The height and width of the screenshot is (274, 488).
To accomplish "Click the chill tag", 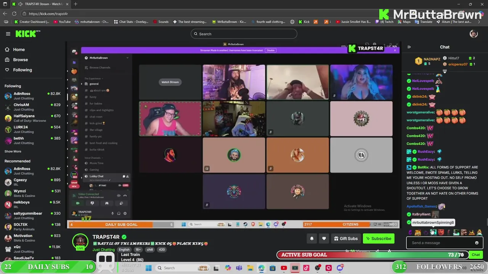I will click(x=150, y=250).
